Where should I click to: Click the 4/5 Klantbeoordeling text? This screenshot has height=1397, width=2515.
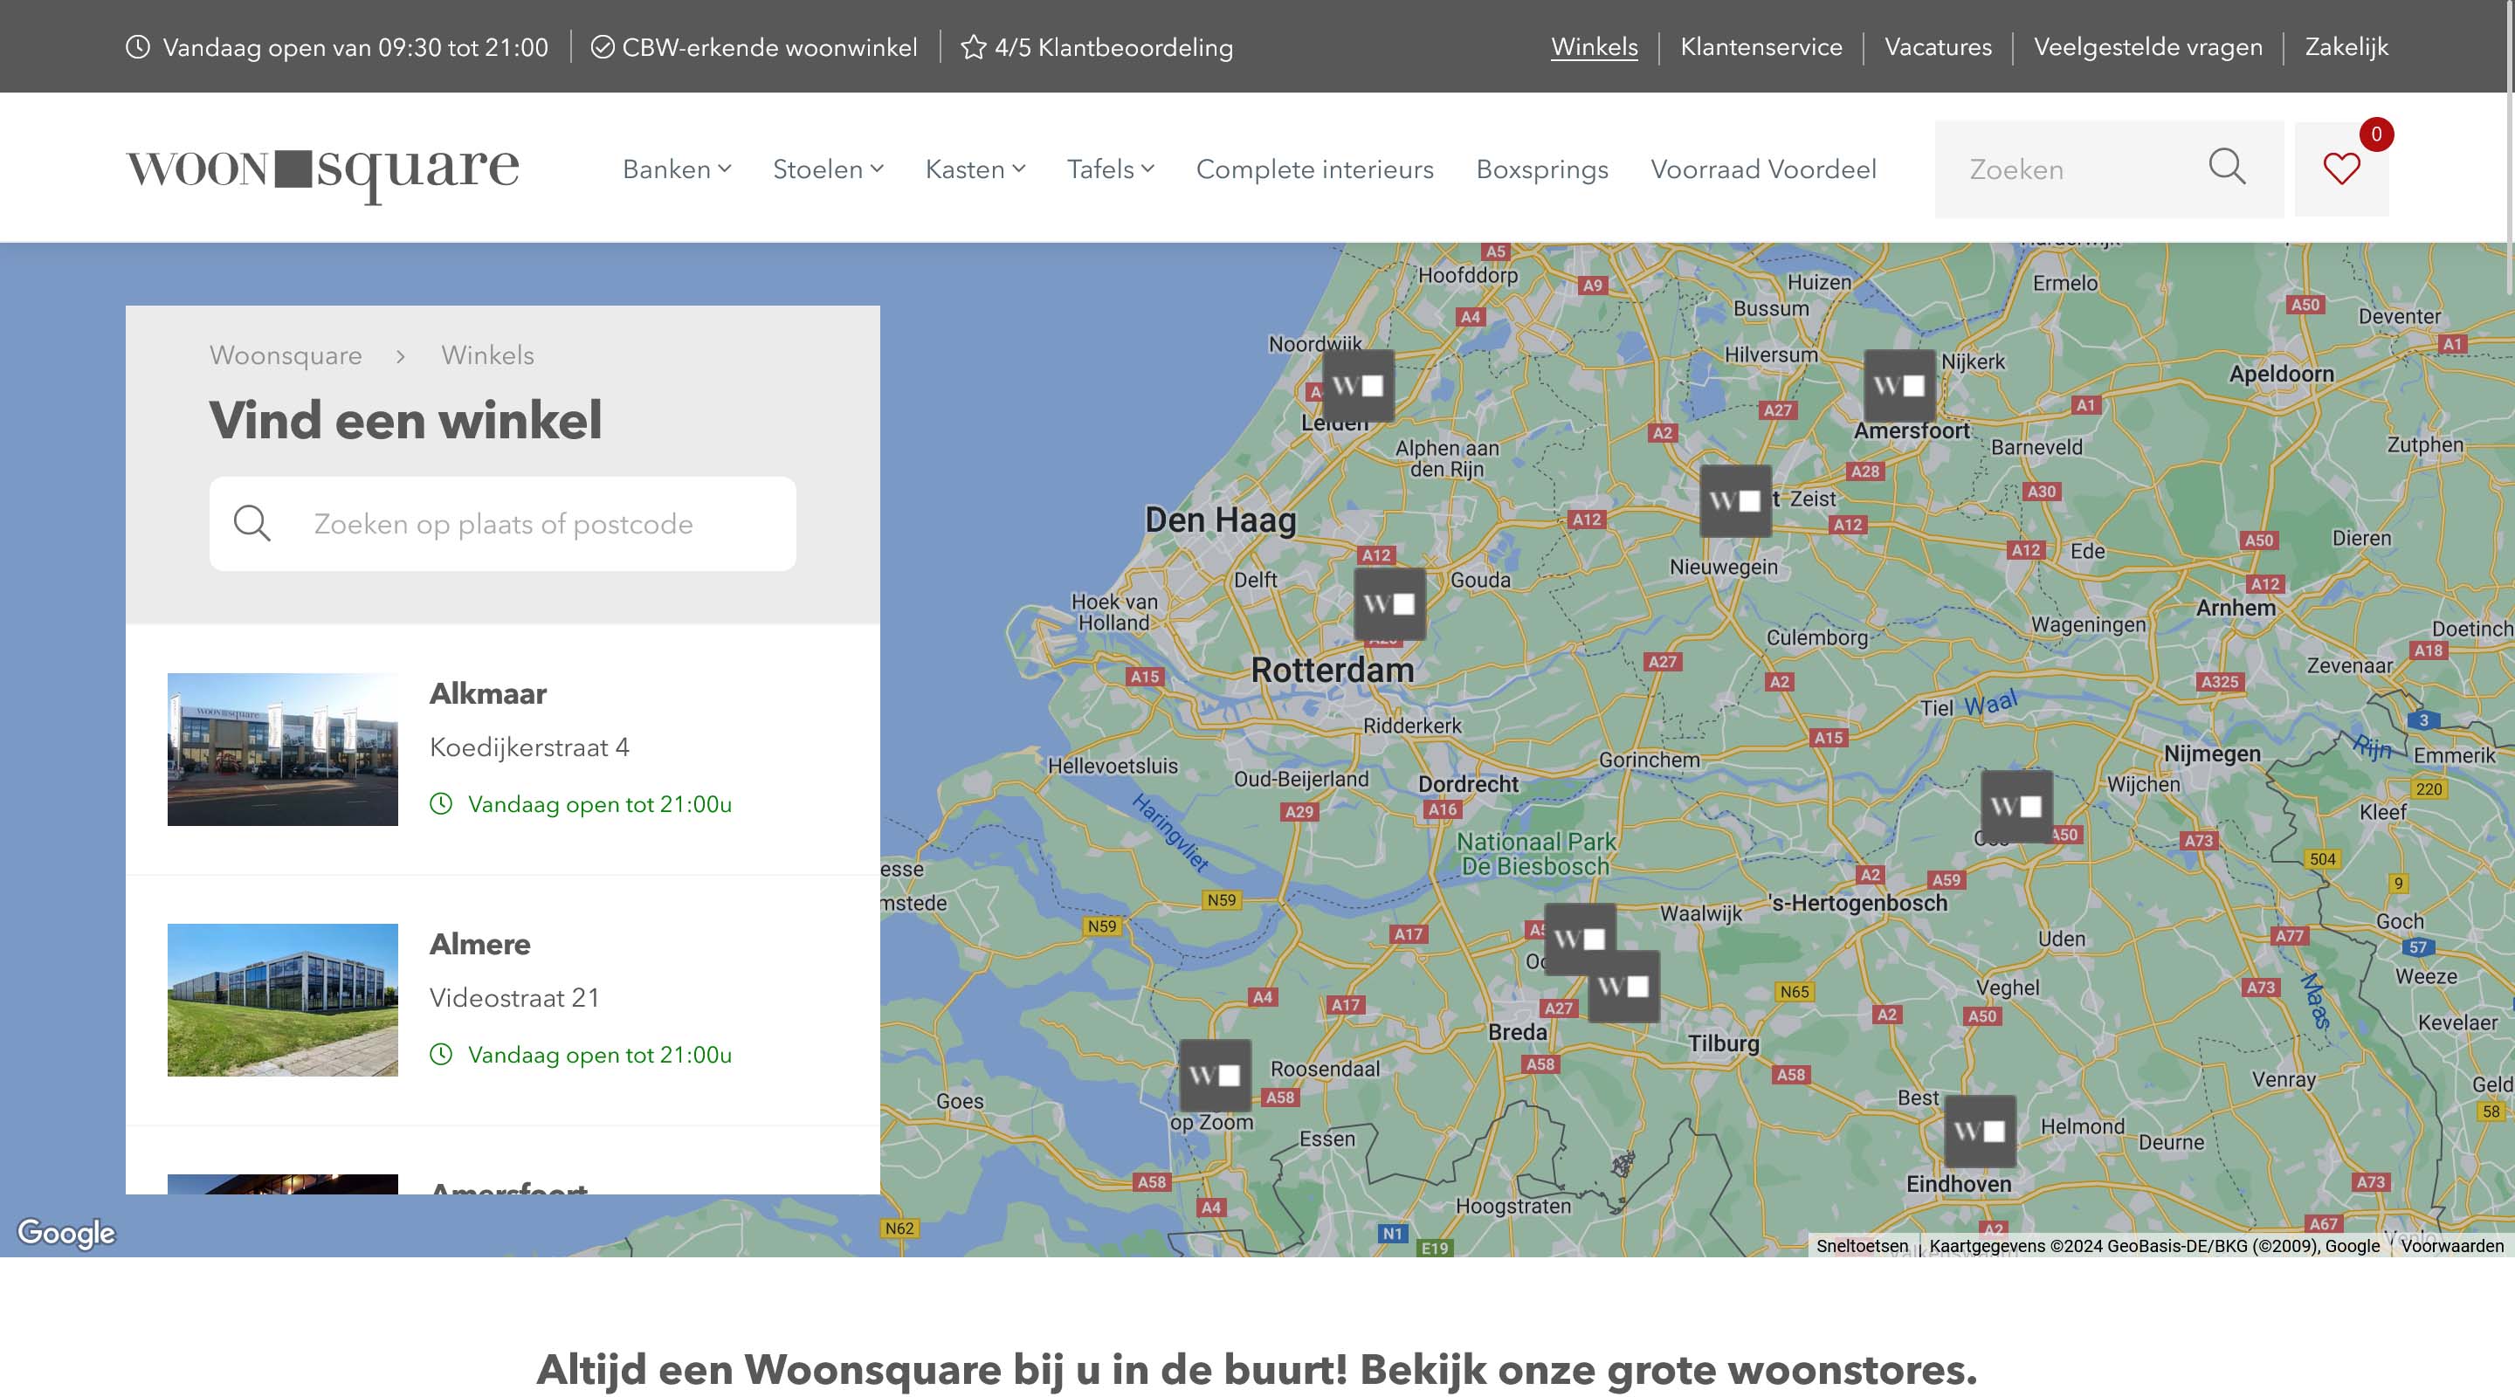click(x=1113, y=47)
